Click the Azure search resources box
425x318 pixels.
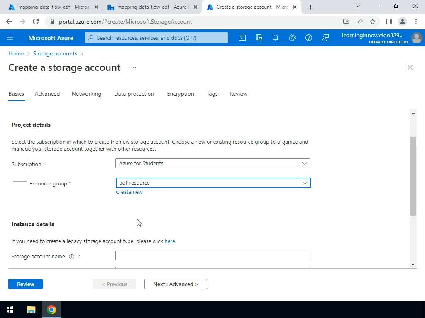pos(156,38)
